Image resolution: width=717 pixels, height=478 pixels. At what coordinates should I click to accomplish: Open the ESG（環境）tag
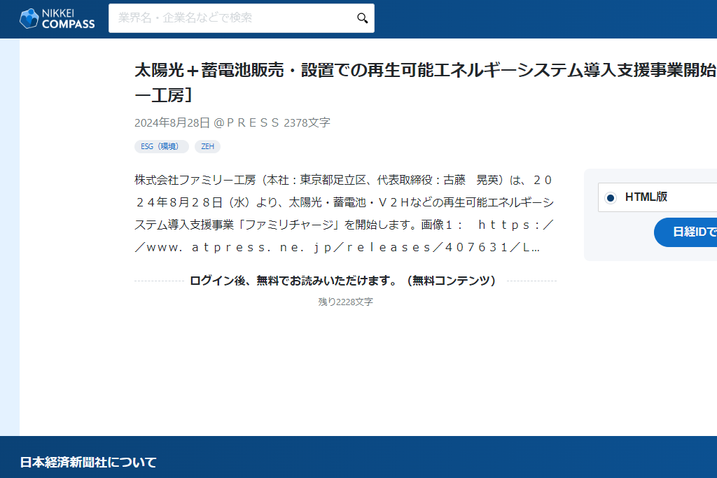tap(162, 146)
